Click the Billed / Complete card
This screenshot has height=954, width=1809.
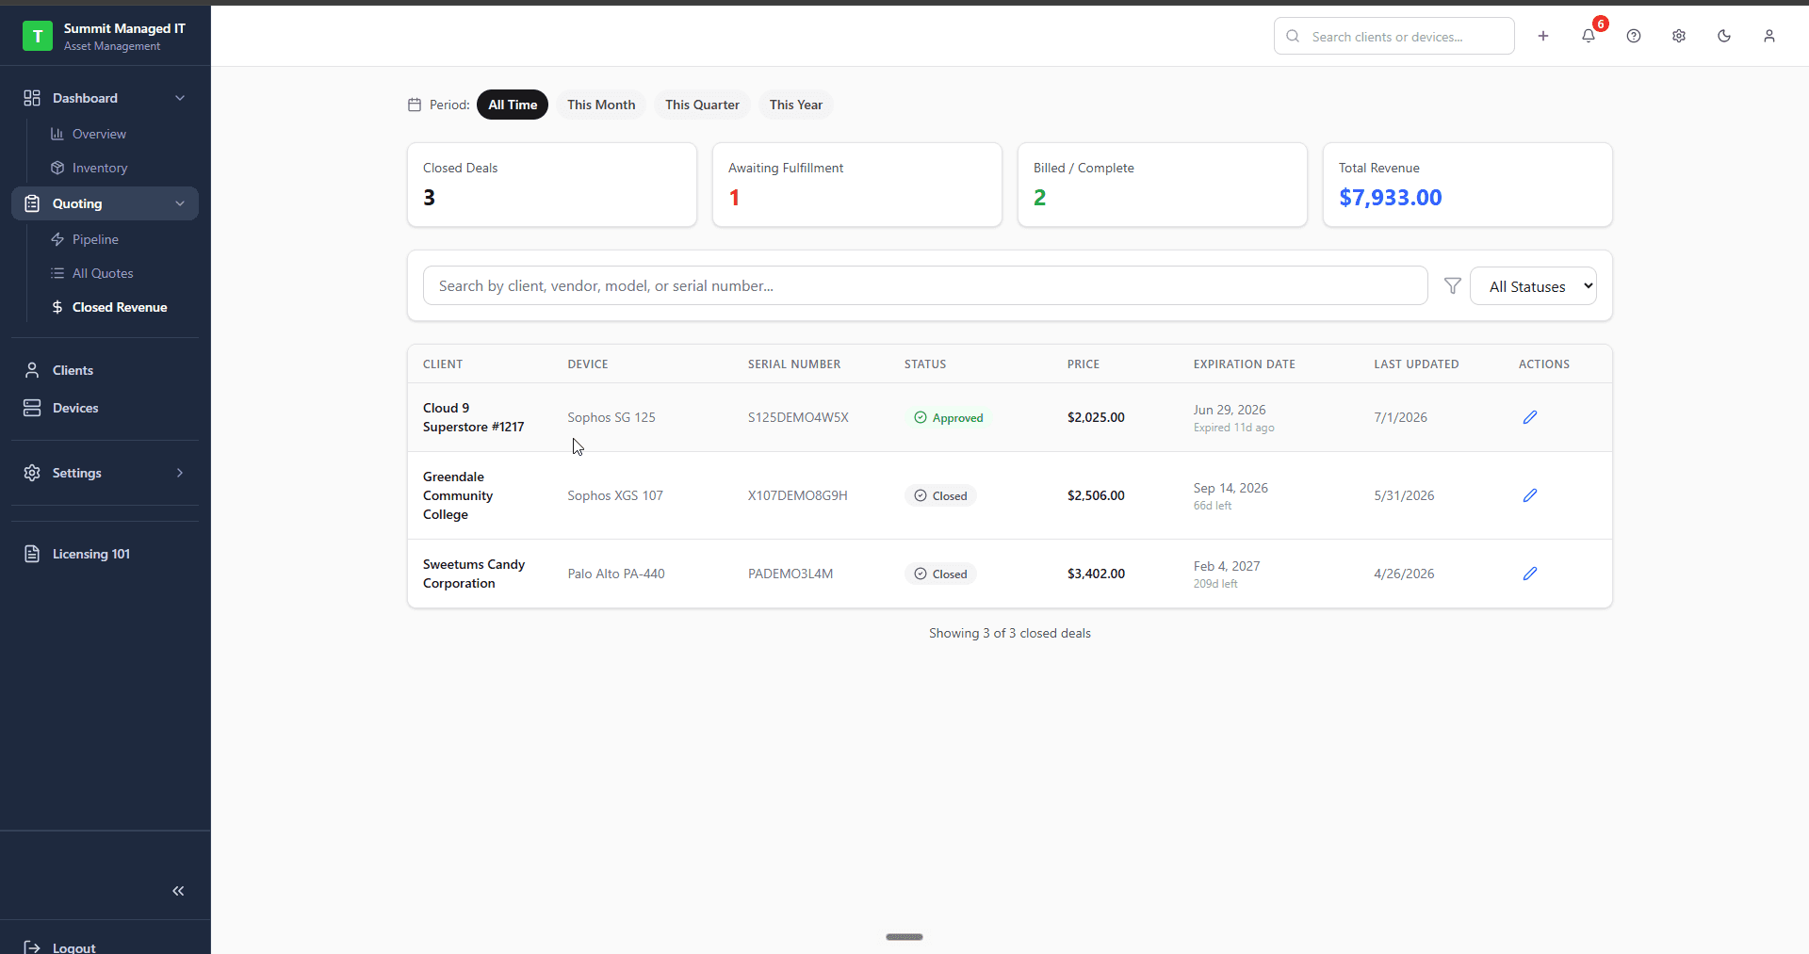[1163, 185]
